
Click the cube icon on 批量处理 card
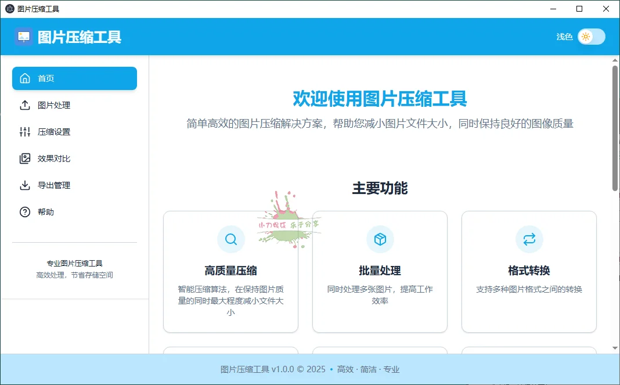(x=380, y=239)
